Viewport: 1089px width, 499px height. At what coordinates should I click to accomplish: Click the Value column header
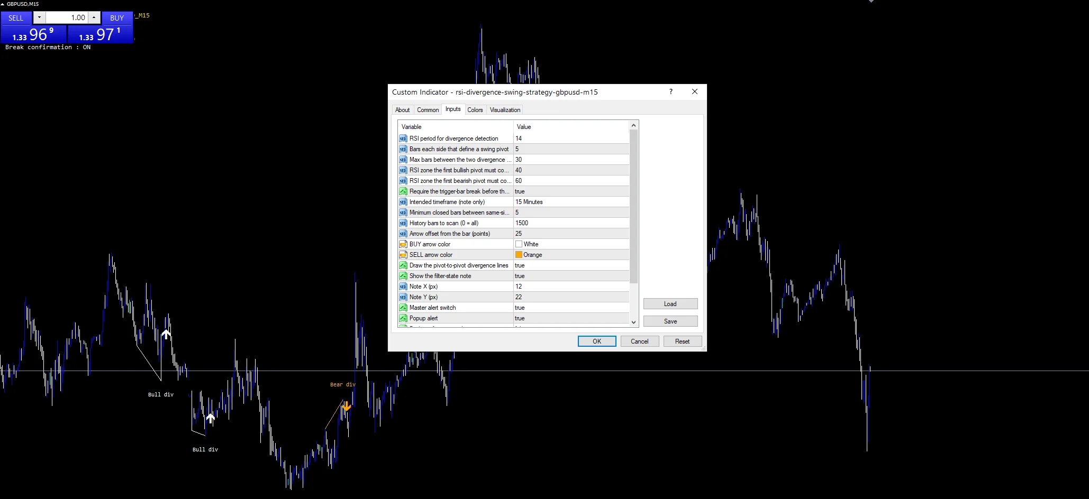pos(571,127)
